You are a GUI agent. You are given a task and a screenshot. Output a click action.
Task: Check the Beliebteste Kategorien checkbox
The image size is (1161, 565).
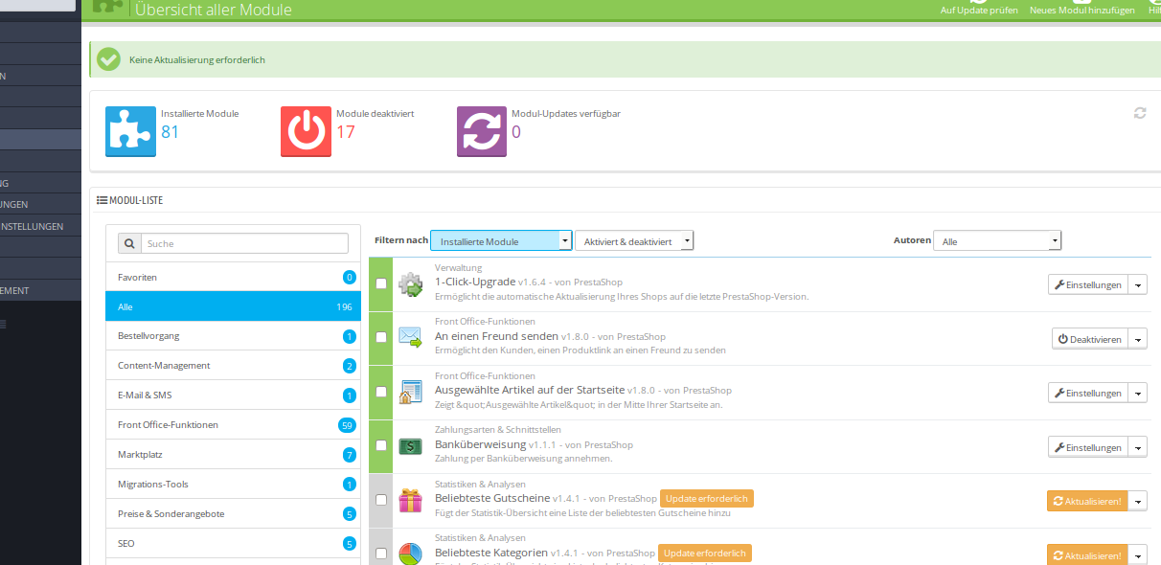[381, 554]
